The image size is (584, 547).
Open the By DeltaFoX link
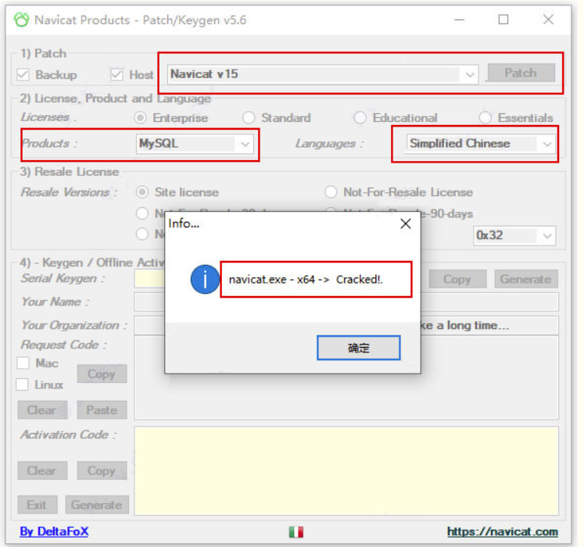[54, 531]
